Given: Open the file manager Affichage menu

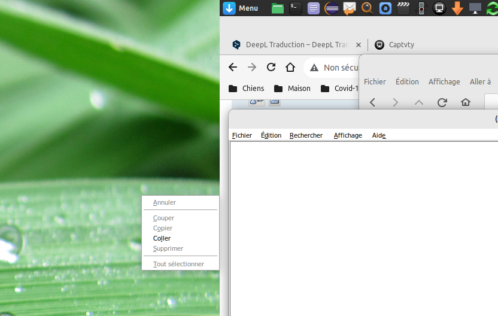Looking at the screenshot, I should click(x=444, y=81).
